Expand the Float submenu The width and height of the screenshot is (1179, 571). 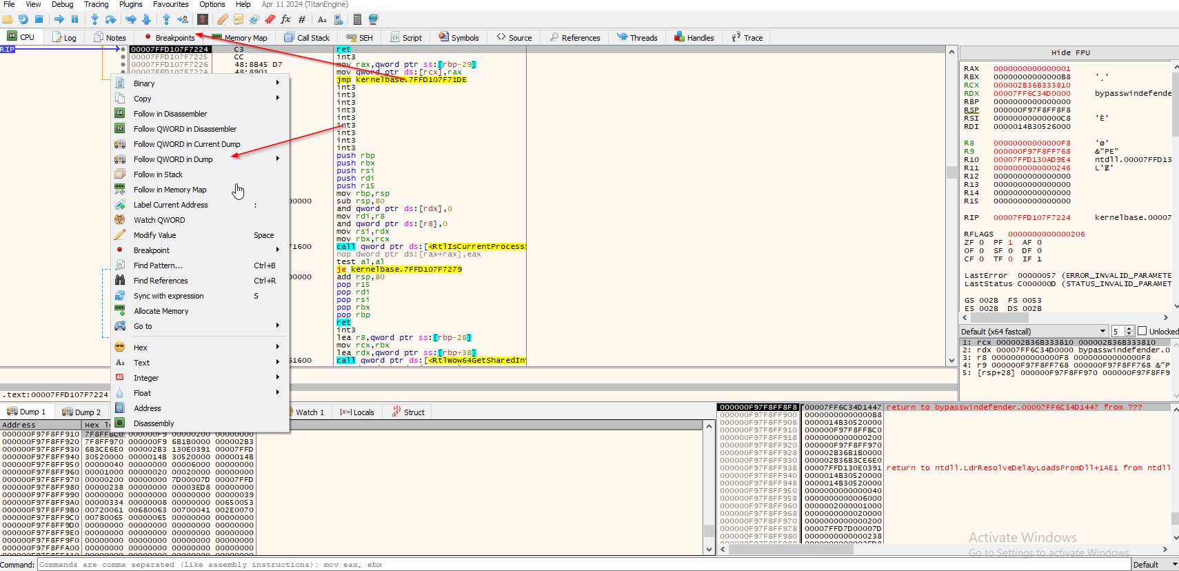click(x=200, y=393)
